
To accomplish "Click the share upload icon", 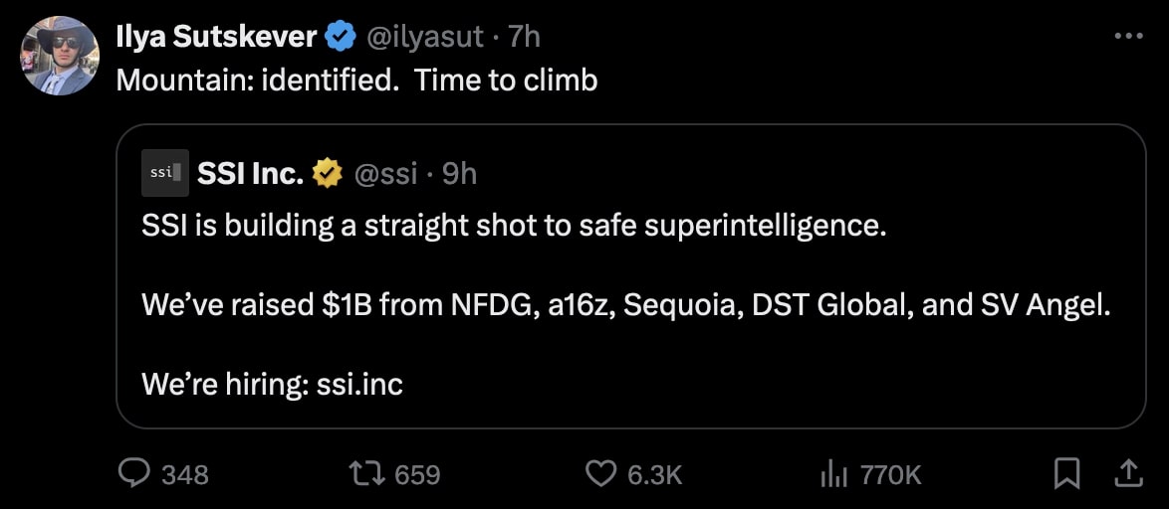I will (x=1127, y=473).
